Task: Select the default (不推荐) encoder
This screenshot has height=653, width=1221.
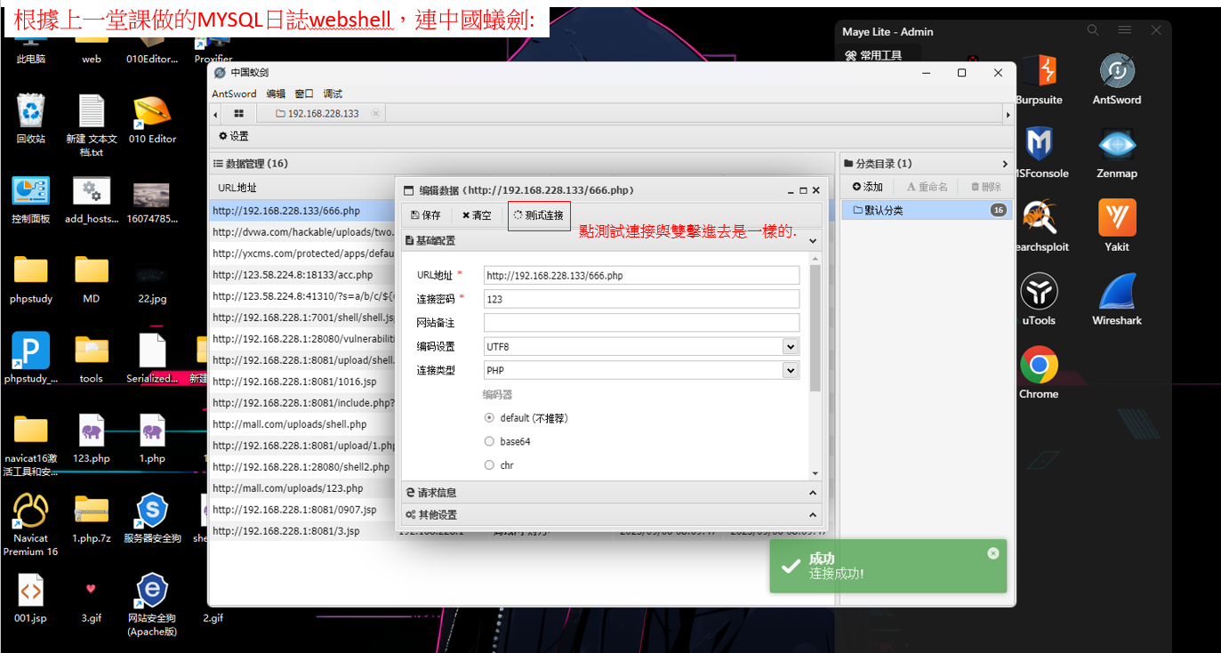Action: pos(489,418)
